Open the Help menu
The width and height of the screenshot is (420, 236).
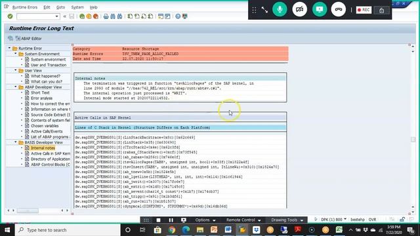click(x=93, y=7)
